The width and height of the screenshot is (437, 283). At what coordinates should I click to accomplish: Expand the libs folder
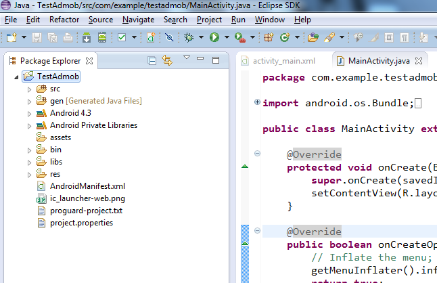tap(29, 162)
